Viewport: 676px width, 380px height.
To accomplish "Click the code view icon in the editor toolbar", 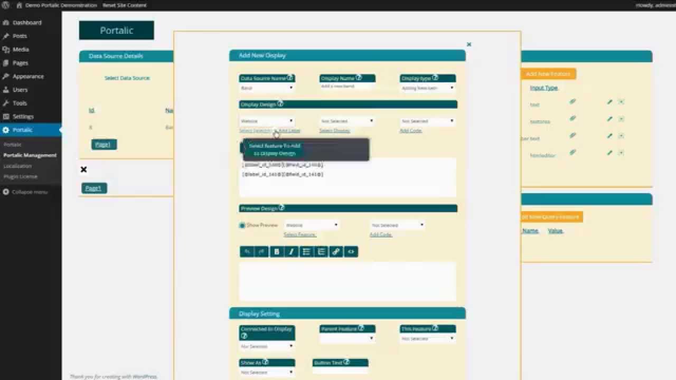I will coord(351,252).
